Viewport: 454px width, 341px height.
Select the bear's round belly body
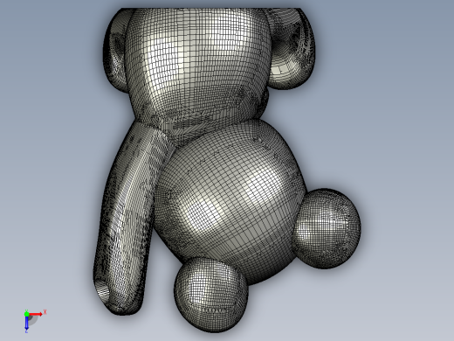pyautogui.click(x=230, y=201)
